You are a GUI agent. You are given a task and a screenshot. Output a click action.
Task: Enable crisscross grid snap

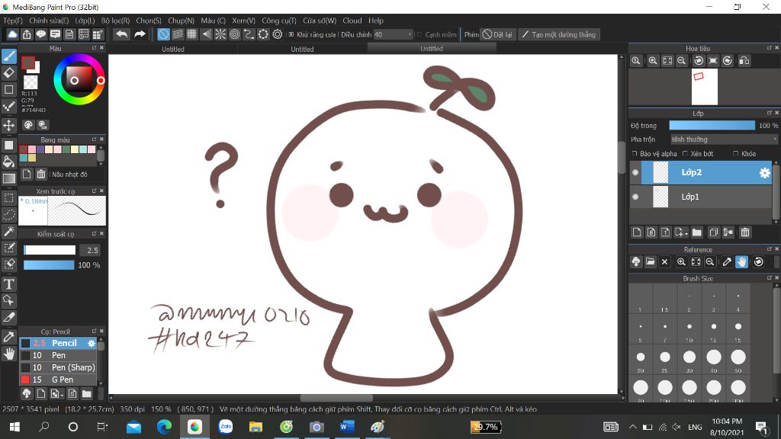pyautogui.click(x=191, y=34)
